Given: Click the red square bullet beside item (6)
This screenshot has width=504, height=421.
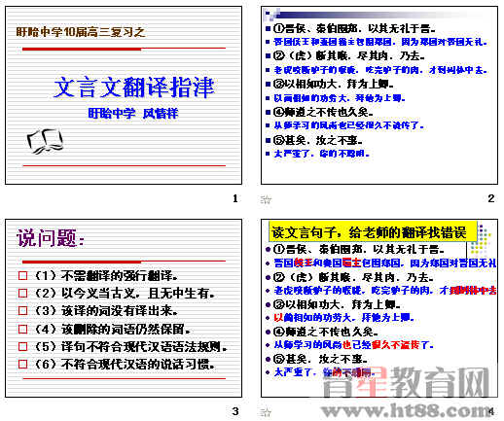Looking at the screenshot, I should tap(23, 365).
